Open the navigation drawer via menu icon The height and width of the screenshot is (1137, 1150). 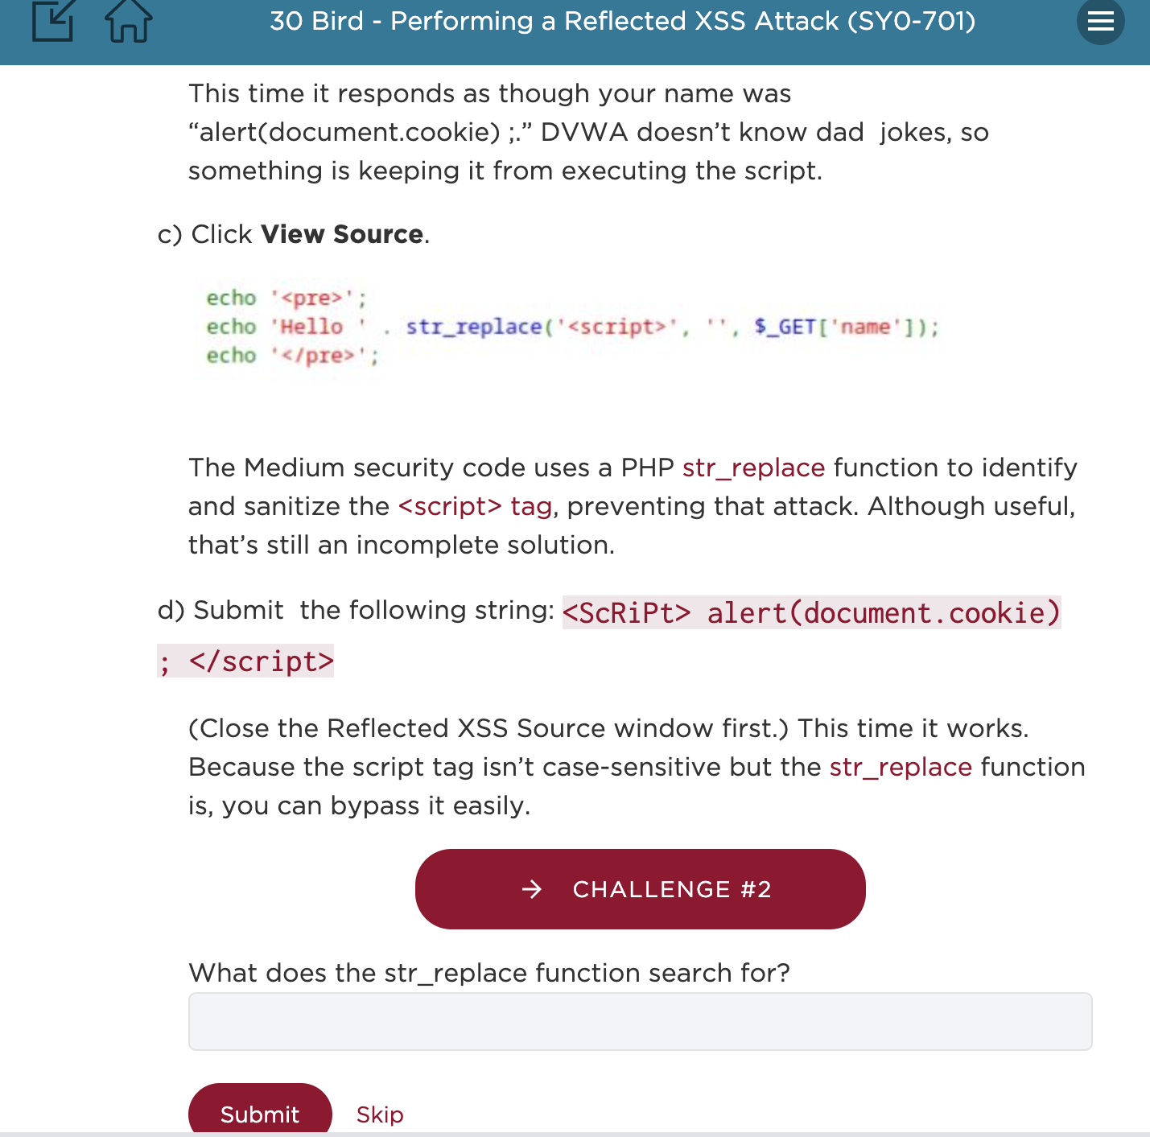(x=1100, y=22)
